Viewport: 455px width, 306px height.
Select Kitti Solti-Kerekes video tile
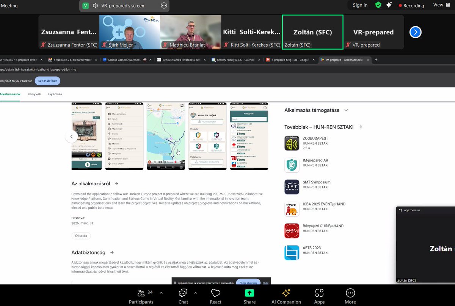click(252, 32)
